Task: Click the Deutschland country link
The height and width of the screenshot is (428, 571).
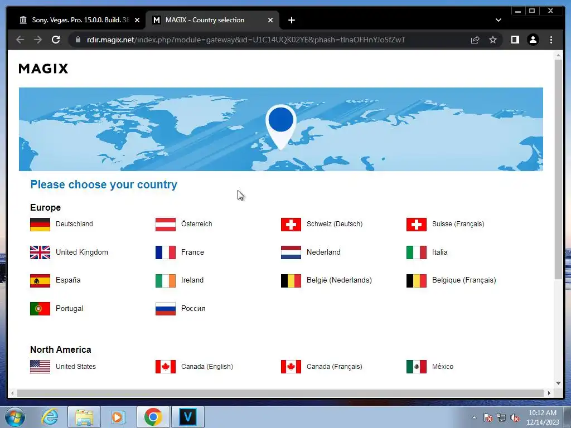Action: pos(74,224)
